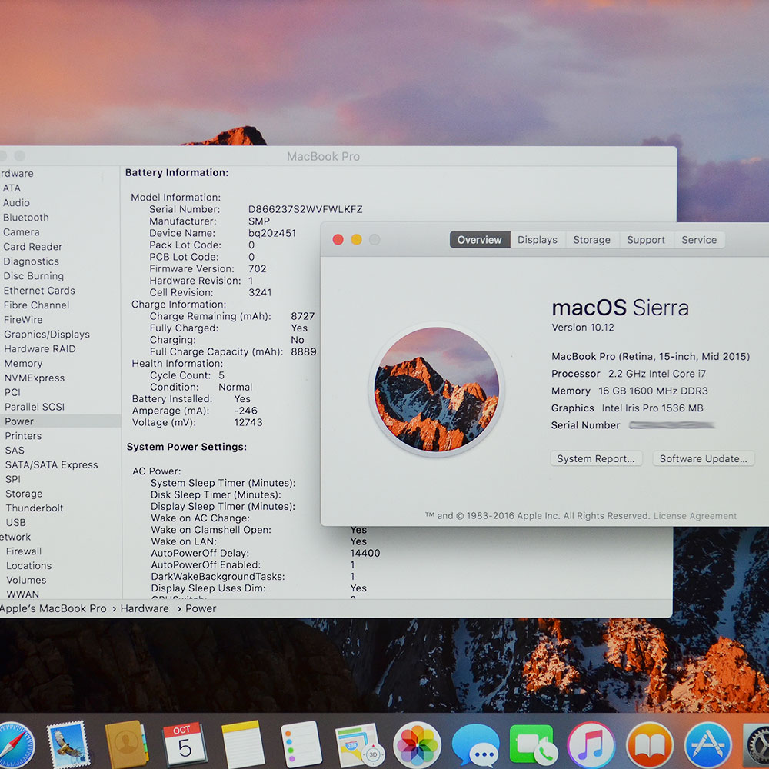The image size is (769, 769).
Task: Open the App Store from the Dock
Action: [x=707, y=745]
